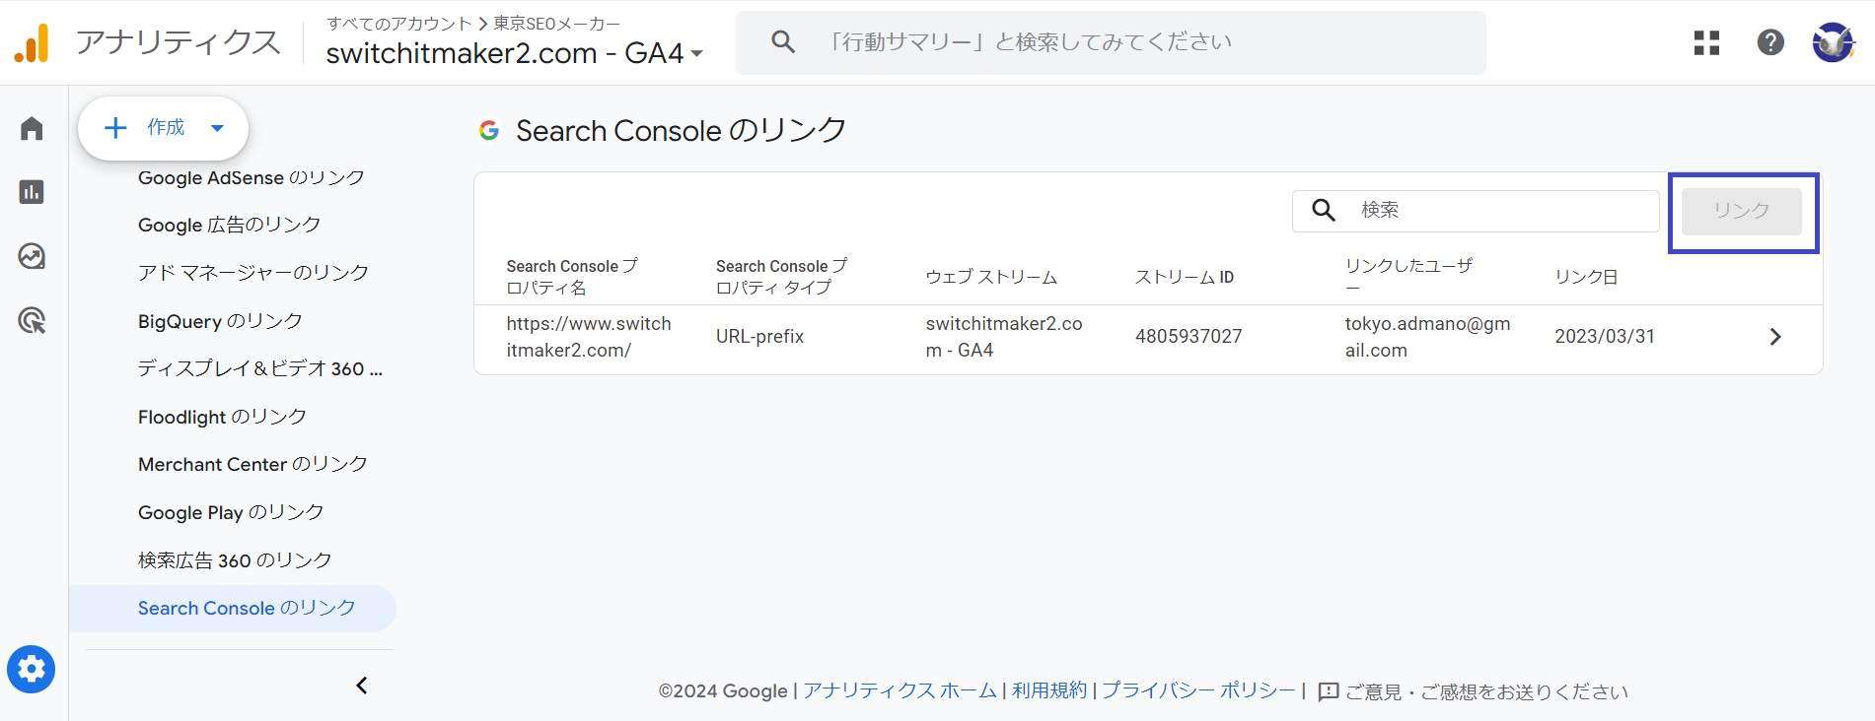Image resolution: width=1875 pixels, height=721 pixels.
Task: Open the プライバシー ポリシー link
Action: coord(1198,690)
